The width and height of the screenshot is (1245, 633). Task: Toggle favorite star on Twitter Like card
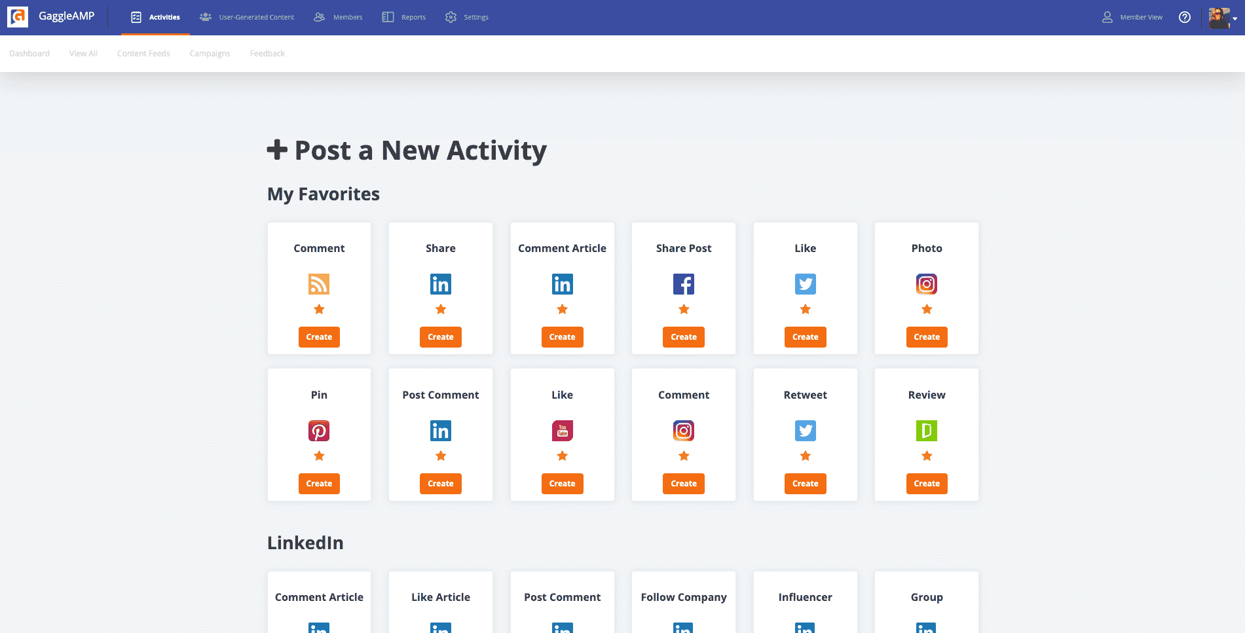click(x=806, y=309)
